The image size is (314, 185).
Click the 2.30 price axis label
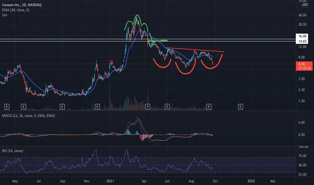point(302,90)
